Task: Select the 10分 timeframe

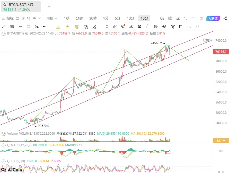Action: 130,18
